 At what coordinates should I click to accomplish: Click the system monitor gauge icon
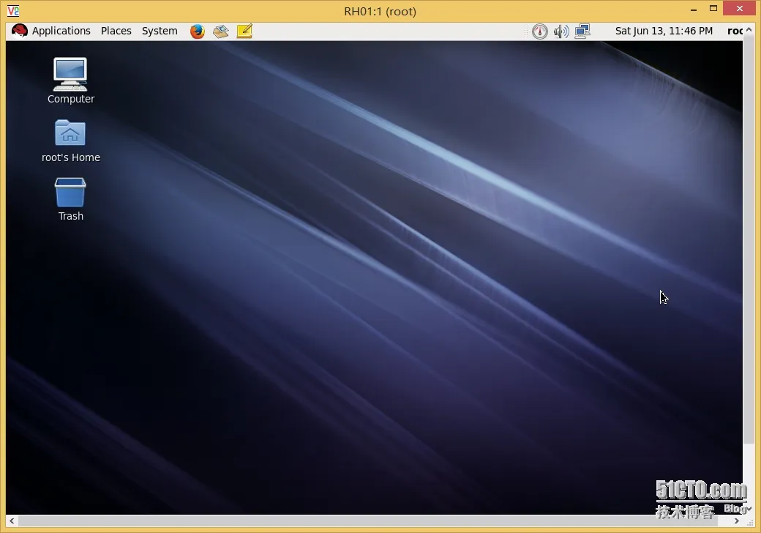[540, 31]
